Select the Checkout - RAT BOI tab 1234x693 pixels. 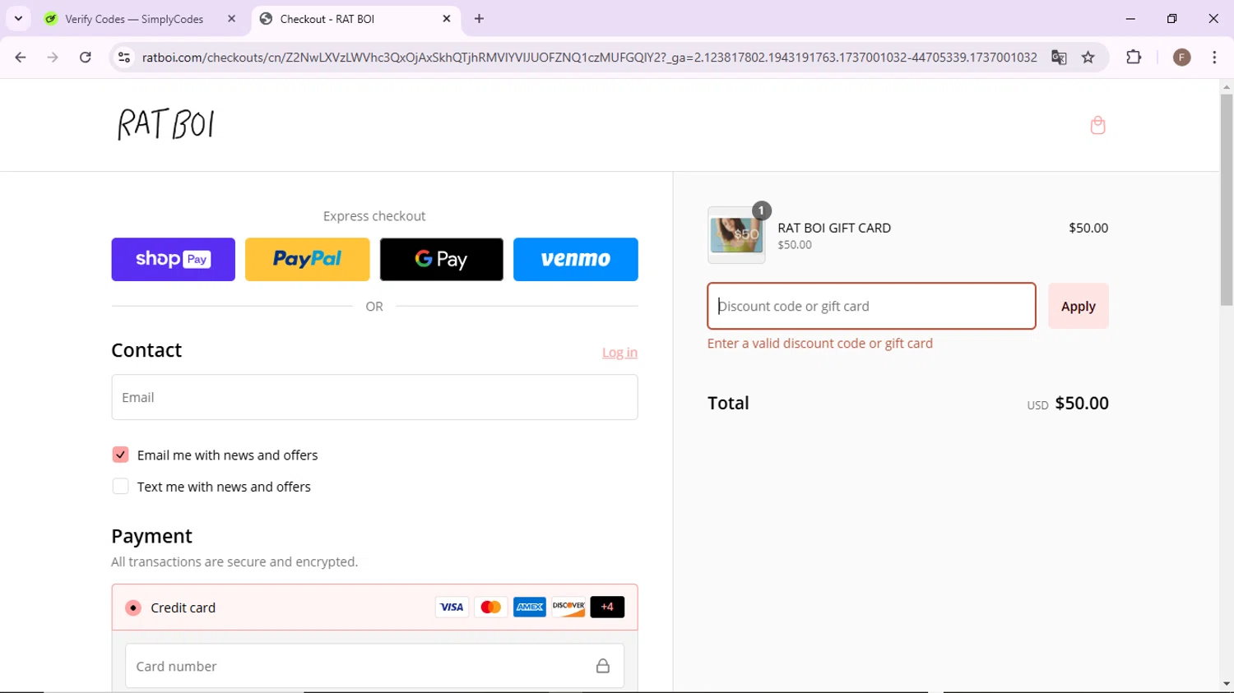point(327,19)
